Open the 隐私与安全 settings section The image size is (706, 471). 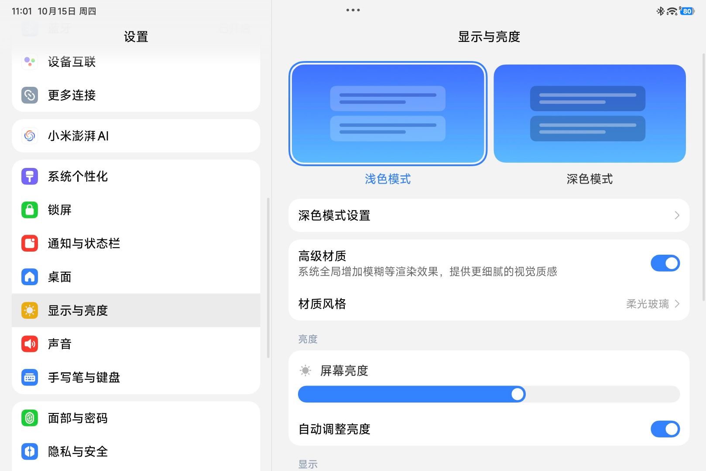[136, 451]
